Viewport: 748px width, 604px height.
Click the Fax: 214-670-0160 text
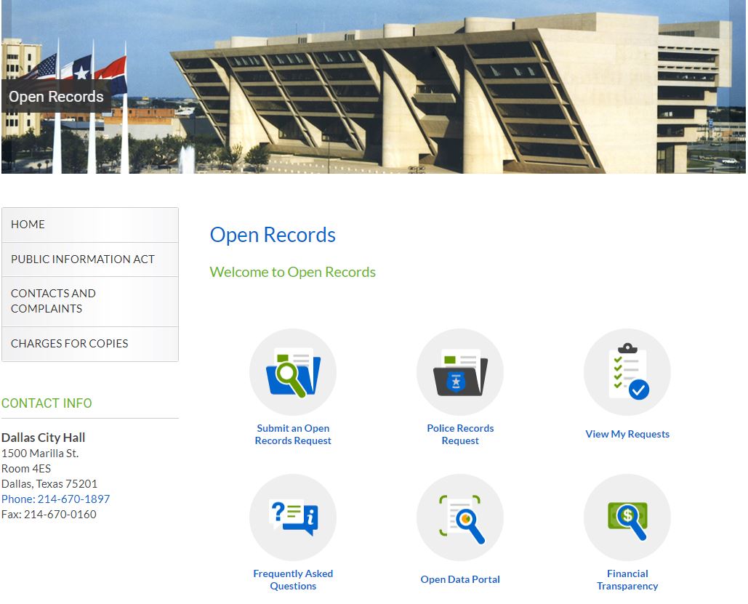pyautogui.click(x=49, y=515)
